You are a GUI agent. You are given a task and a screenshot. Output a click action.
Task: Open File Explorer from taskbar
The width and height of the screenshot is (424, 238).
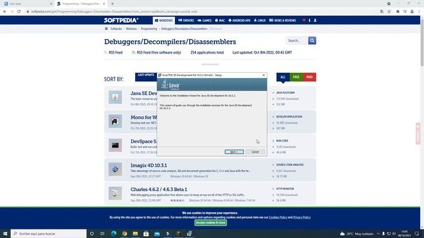[x=135, y=233]
